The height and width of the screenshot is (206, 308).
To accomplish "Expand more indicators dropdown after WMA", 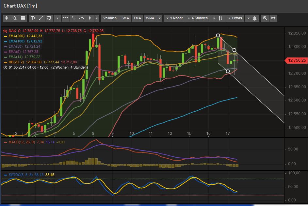I will (x=159, y=18).
